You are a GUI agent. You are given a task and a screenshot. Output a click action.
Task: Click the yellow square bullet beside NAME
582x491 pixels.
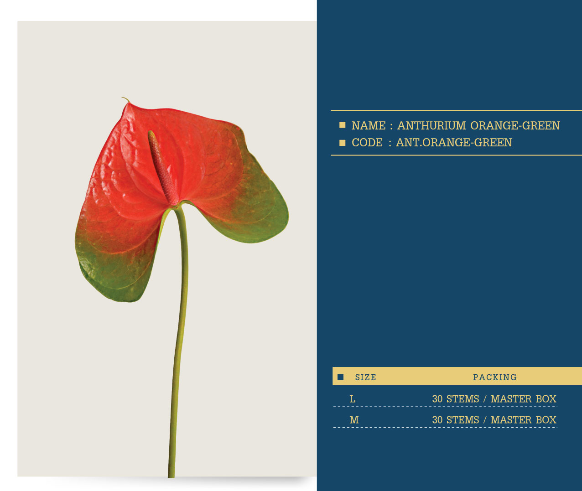pyautogui.click(x=342, y=125)
